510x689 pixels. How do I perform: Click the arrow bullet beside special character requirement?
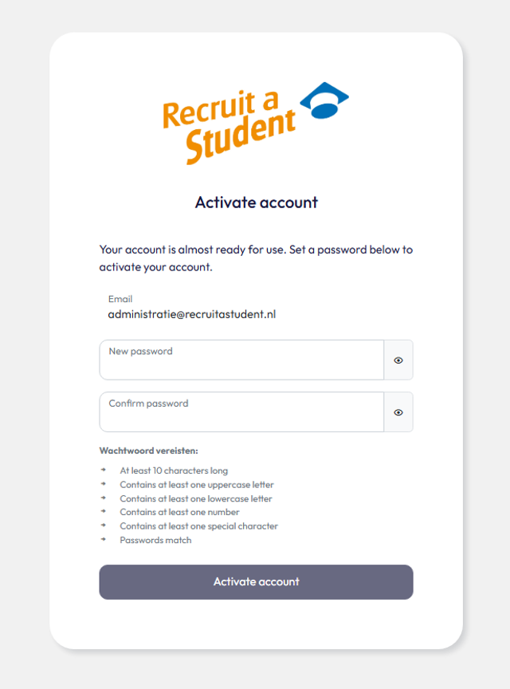tap(104, 525)
